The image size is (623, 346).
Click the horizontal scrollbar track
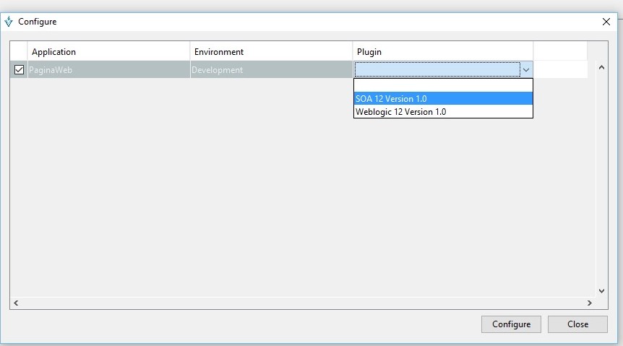pos(304,303)
